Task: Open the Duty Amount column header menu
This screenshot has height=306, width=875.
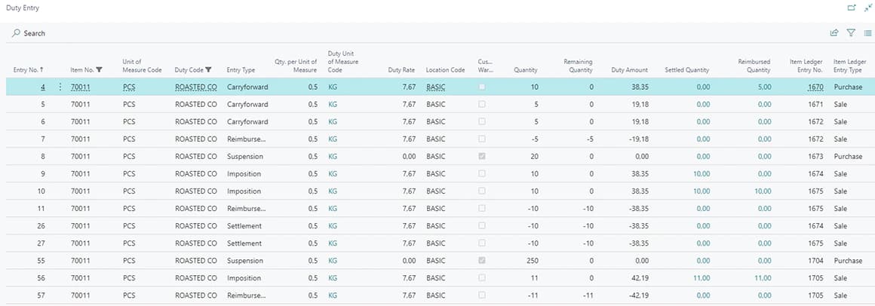Action: click(x=629, y=70)
